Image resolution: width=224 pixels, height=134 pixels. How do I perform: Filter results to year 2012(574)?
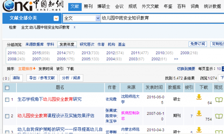(x=115, y=53)
